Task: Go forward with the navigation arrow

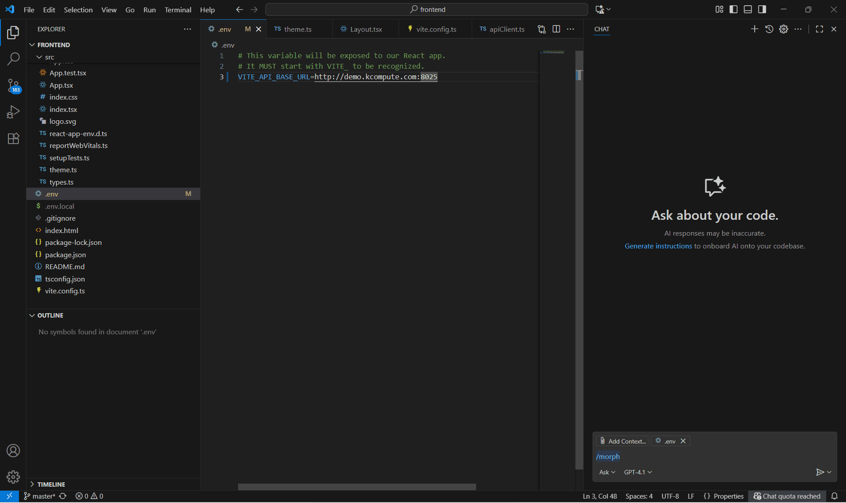Action: [x=254, y=9]
